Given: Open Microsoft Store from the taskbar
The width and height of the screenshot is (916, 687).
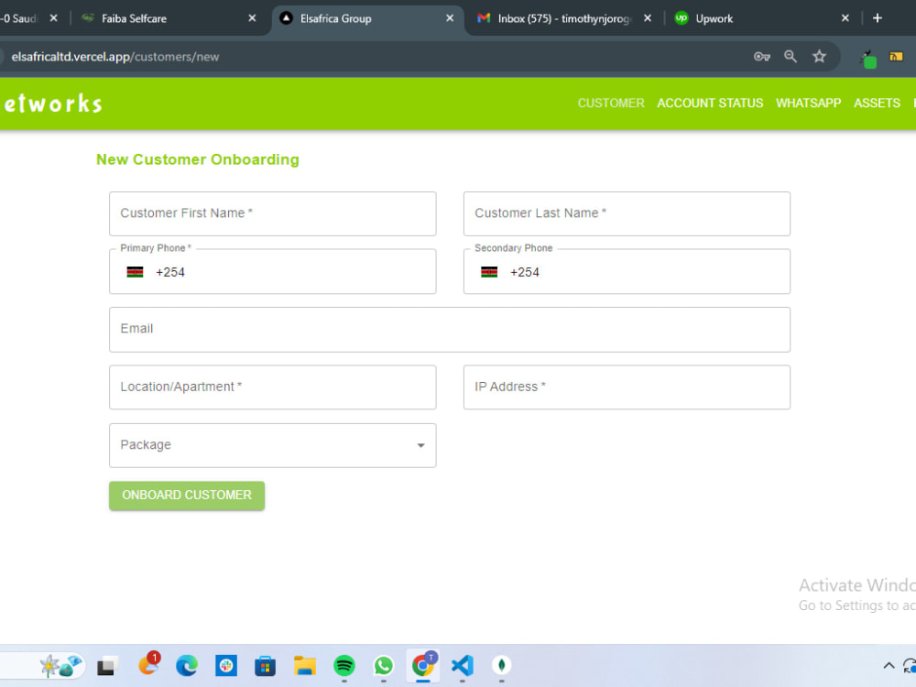Looking at the screenshot, I should (266, 665).
